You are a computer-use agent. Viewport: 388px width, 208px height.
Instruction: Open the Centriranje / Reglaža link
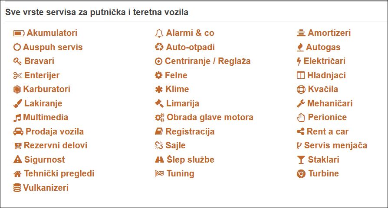click(207, 61)
